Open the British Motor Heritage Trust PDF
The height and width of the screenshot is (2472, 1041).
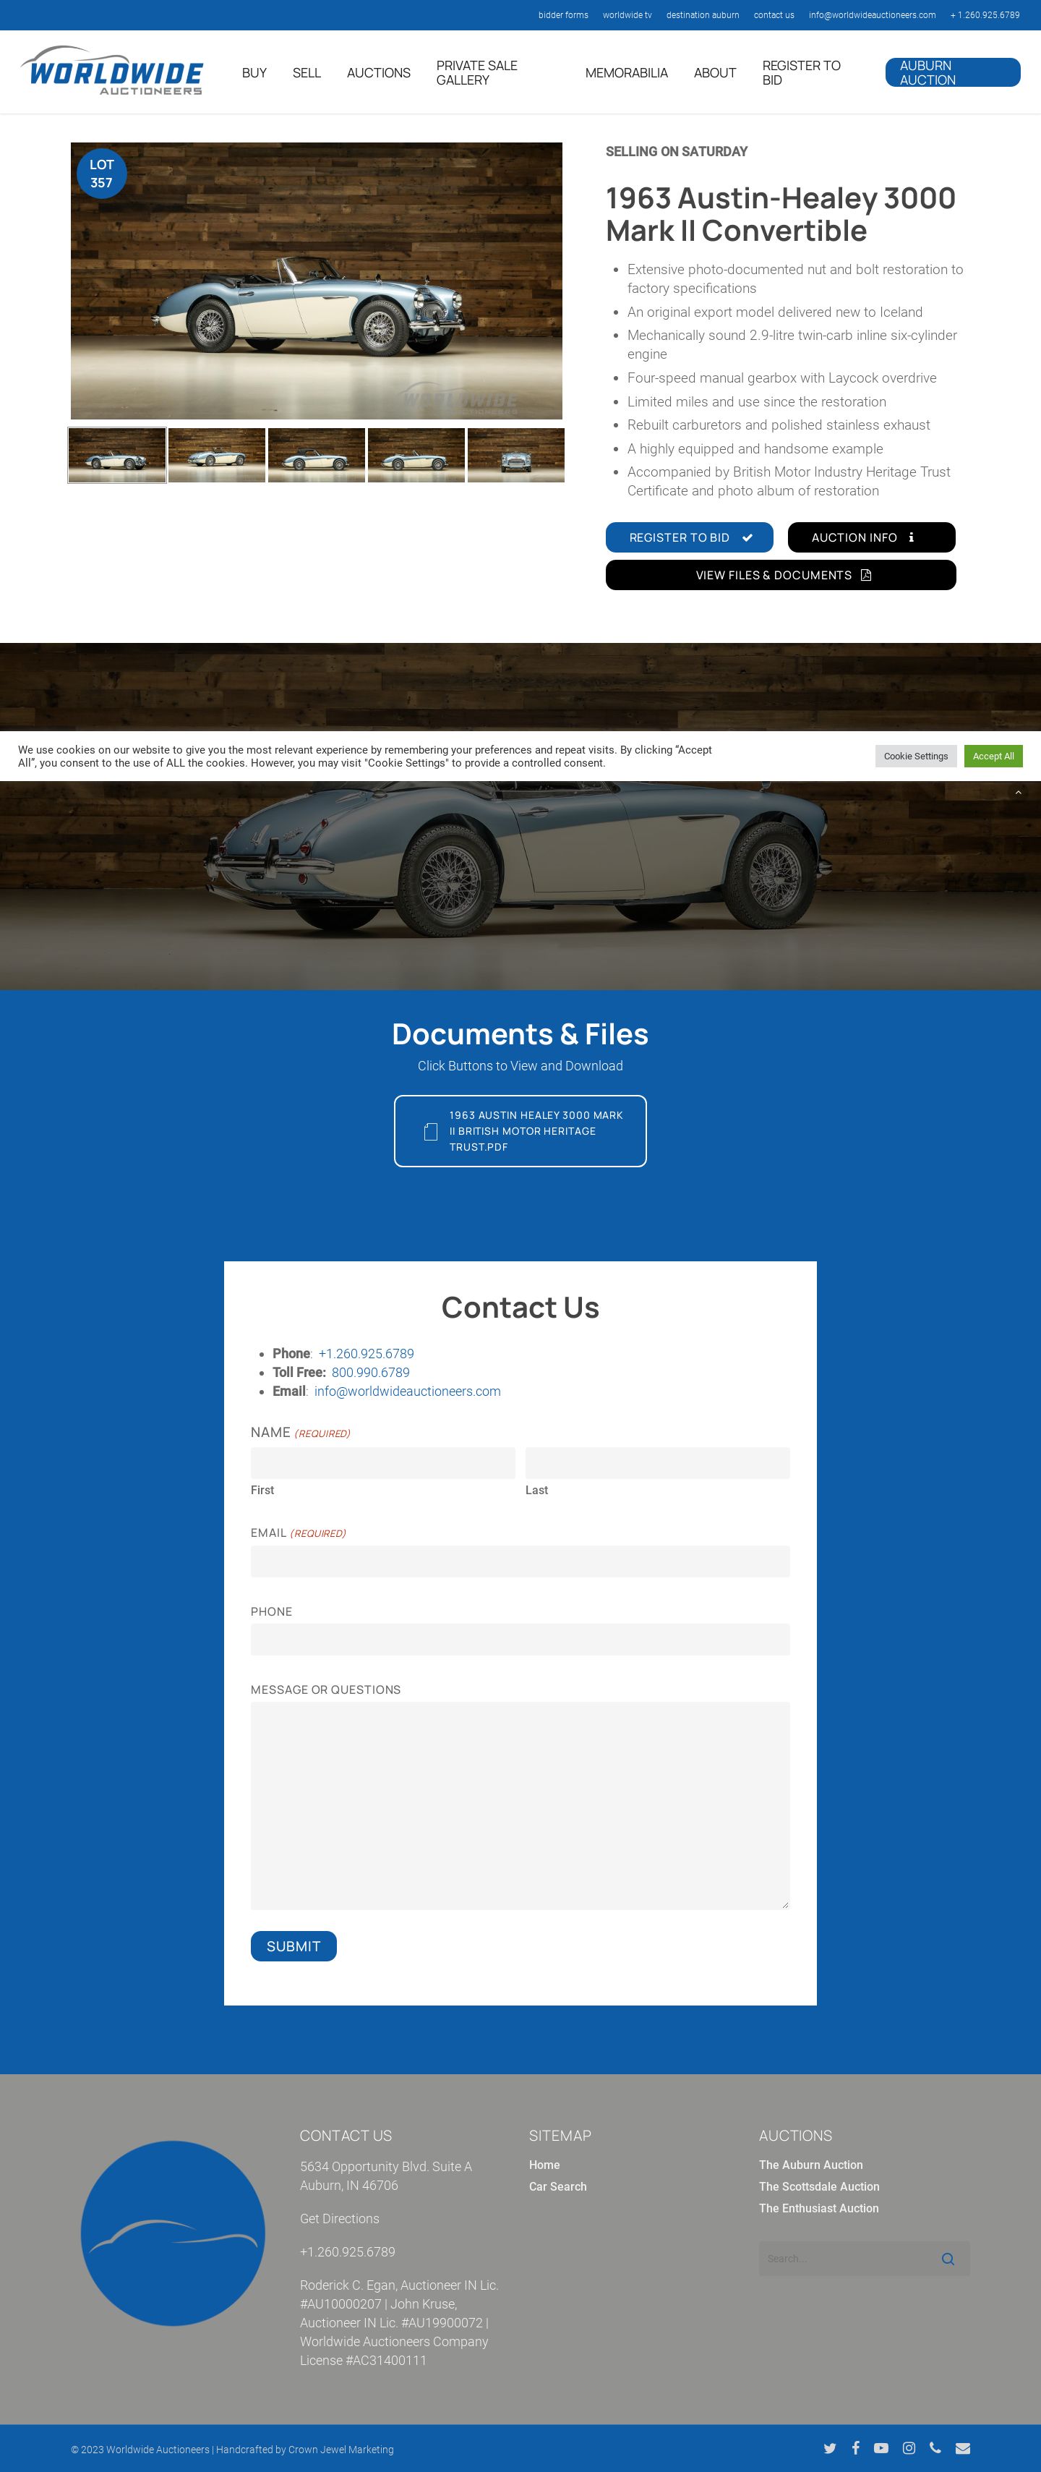point(520,1131)
